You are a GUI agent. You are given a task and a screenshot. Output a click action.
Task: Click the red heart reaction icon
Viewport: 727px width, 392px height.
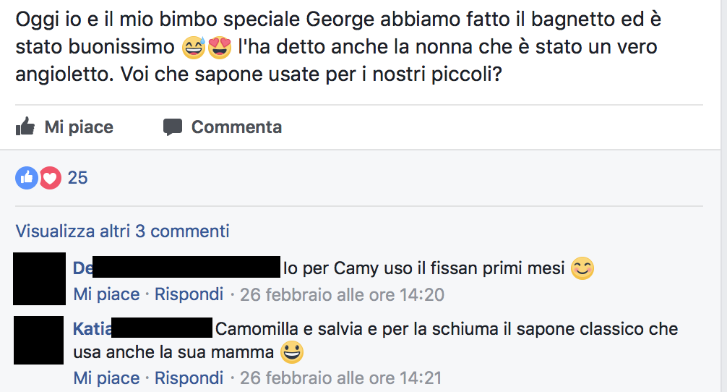tap(50, 178)
